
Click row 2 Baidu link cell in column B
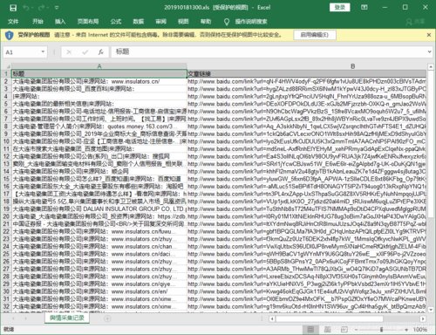[306, 81]
